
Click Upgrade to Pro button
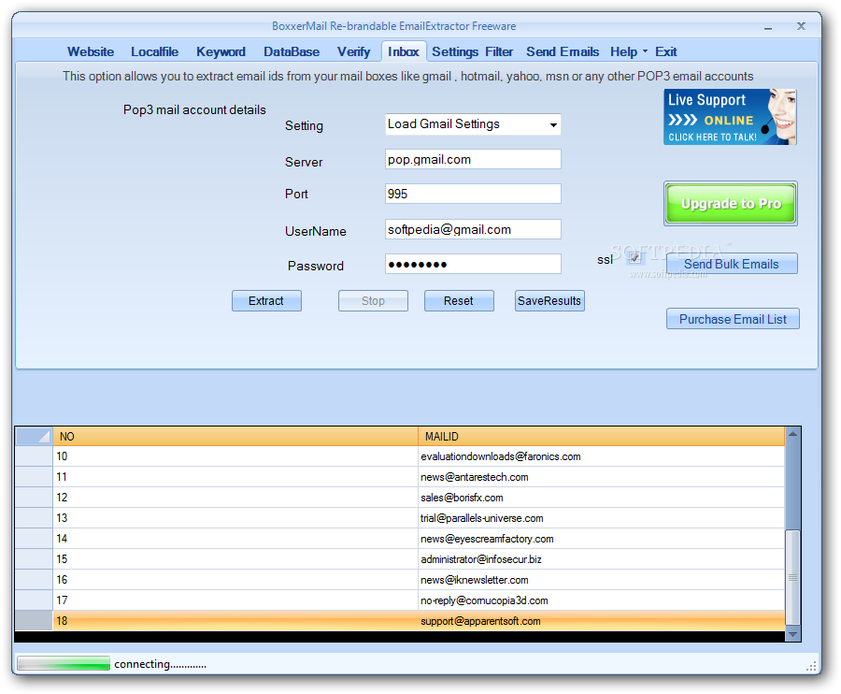[731, 203]
